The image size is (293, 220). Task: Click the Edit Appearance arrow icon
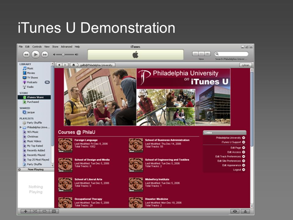244,165
